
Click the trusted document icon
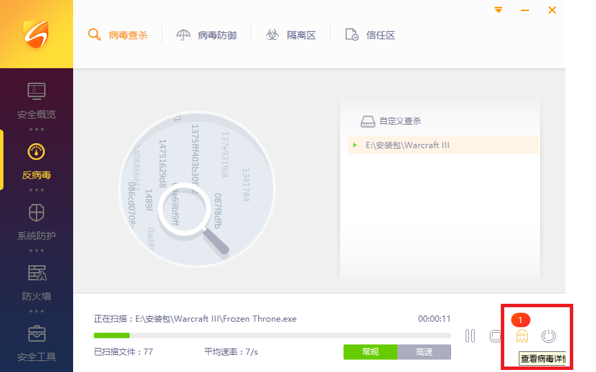tap(352, 34)
